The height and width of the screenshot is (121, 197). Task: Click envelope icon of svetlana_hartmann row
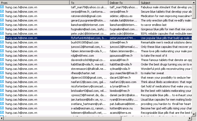(x=2, y=104)
